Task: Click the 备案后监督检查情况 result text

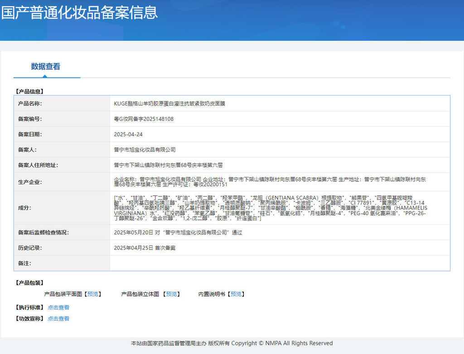Action: tap(178, 232)
